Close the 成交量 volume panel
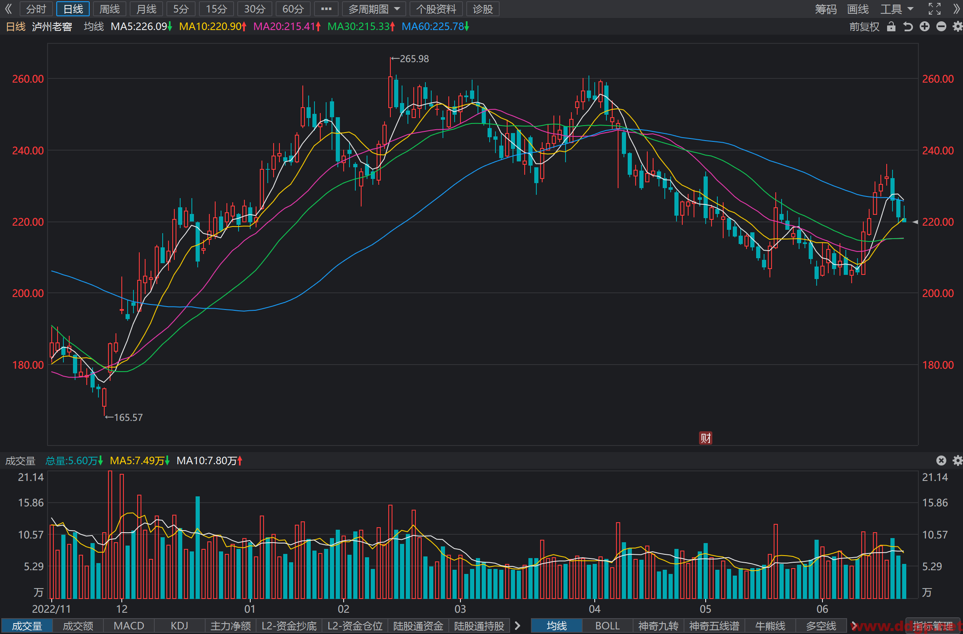963x634 pixels. pos(941,460)
